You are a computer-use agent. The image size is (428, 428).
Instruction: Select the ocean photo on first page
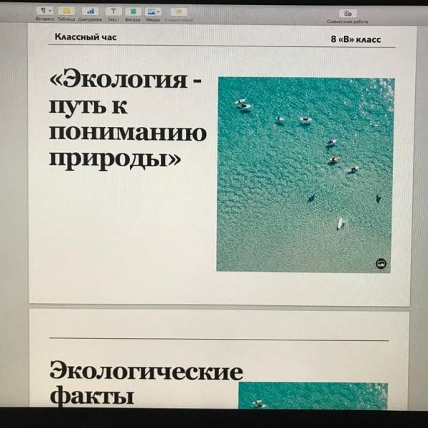pos(305,174)
